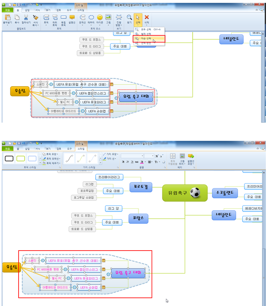Viewport: 268px width, 306px height.
Task: Click 그림 picture icon in top ribbon
Action: [108, 18]
